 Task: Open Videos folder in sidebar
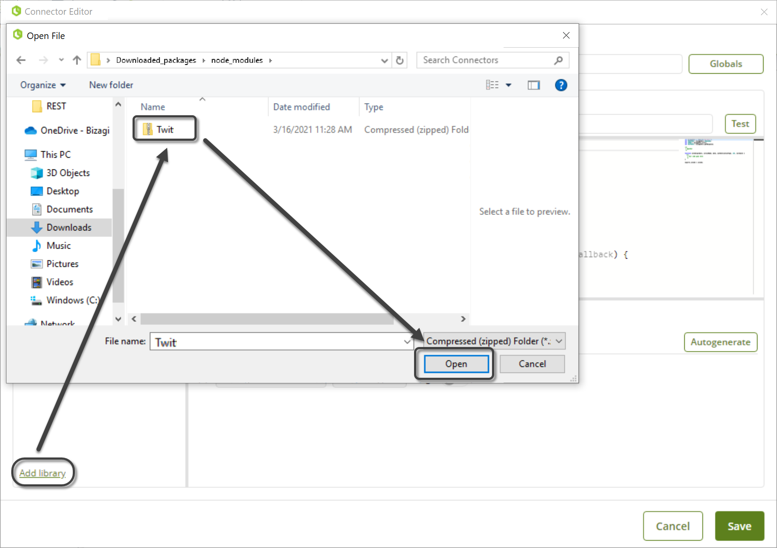pyautogui.click(x=52, y=282)
